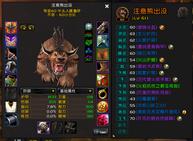This screenshot has height=141, width=193.
Task: Select the main hand mace weapon icon
Action: [43, 128]
